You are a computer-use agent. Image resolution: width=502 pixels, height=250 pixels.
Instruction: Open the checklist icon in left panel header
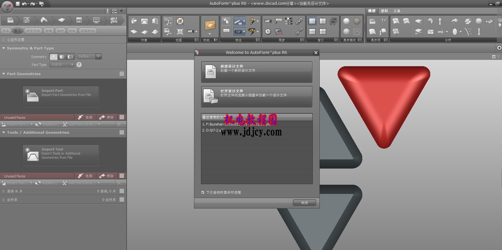point(114,11)
